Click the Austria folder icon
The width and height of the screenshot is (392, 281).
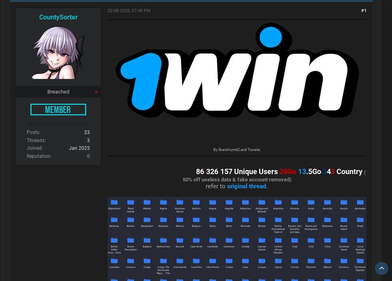pyautogui.click(x=344, y=202)
